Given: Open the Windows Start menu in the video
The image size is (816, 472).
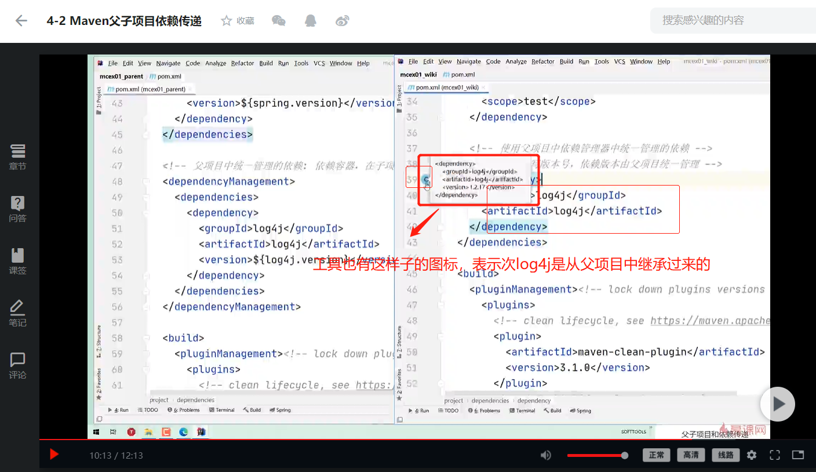Looking at the screenshot, I should click(97, 432).
